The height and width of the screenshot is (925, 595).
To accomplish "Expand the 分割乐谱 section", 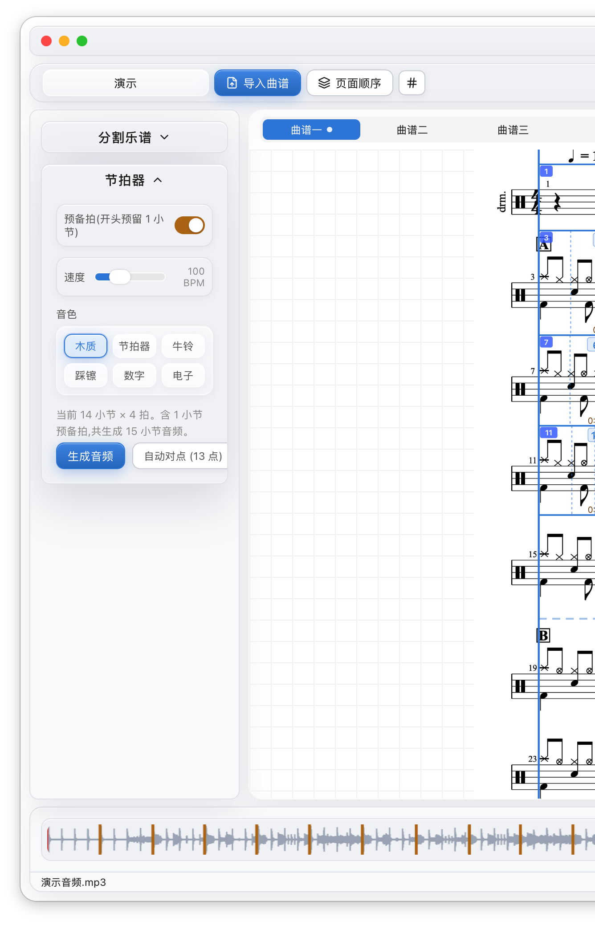I will pos(134,137).
